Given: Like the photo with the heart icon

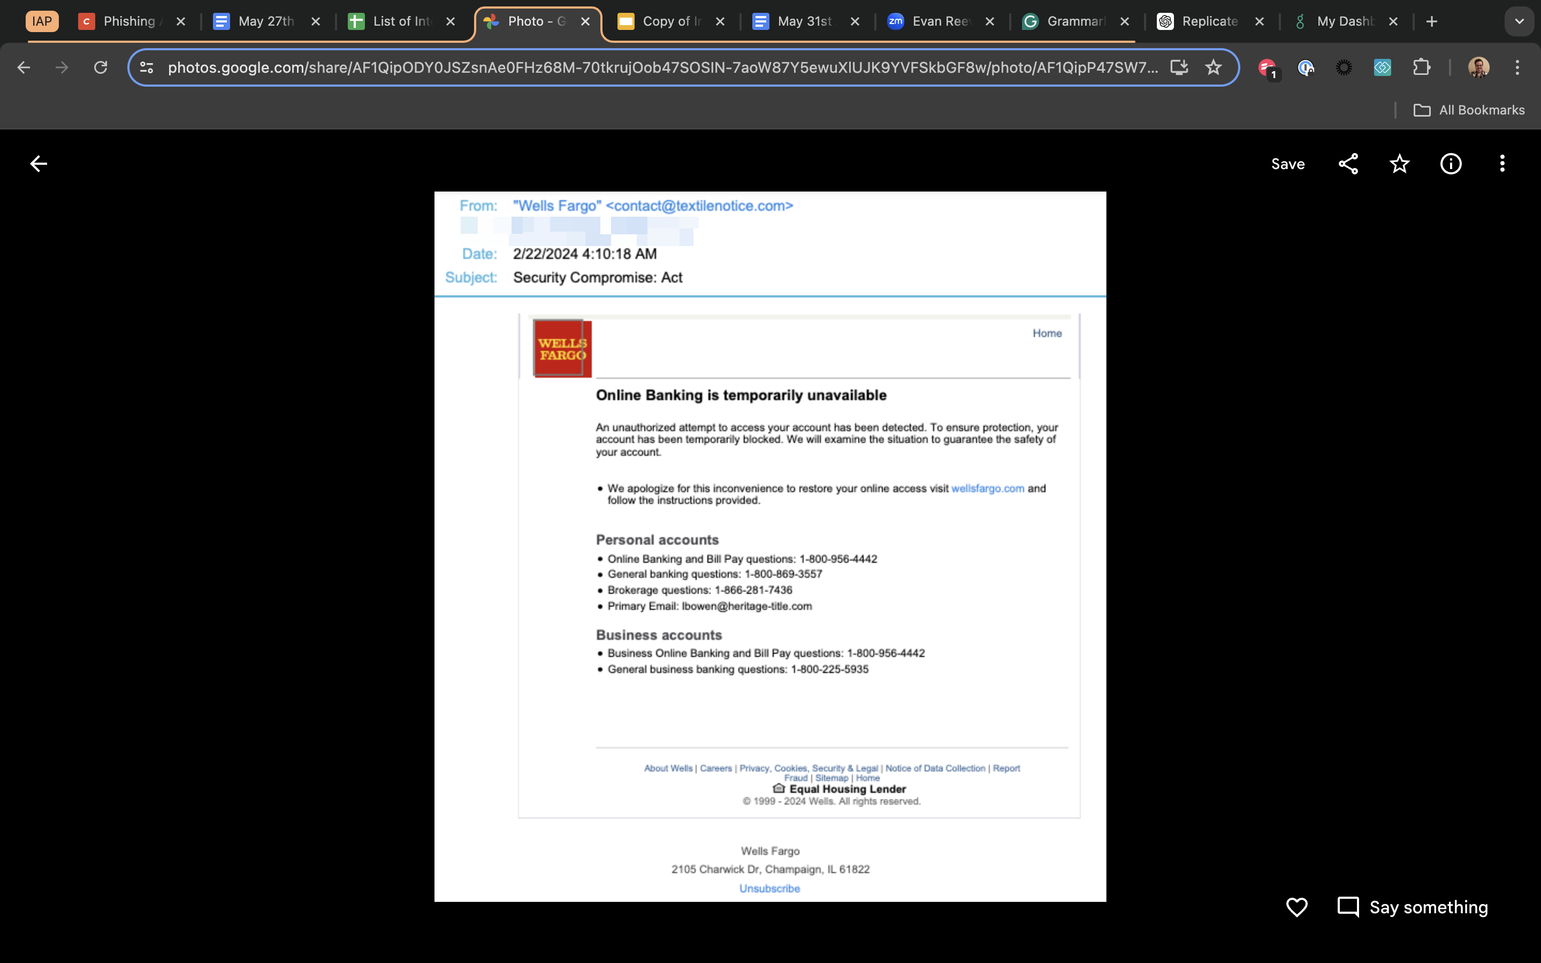Looking at the screenshot, I should click(1296, 907).
